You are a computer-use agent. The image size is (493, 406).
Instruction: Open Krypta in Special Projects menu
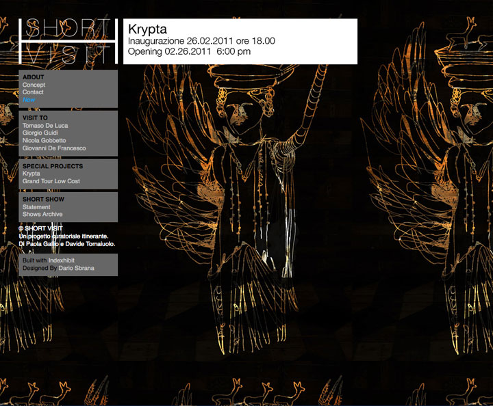click(31, 174)
